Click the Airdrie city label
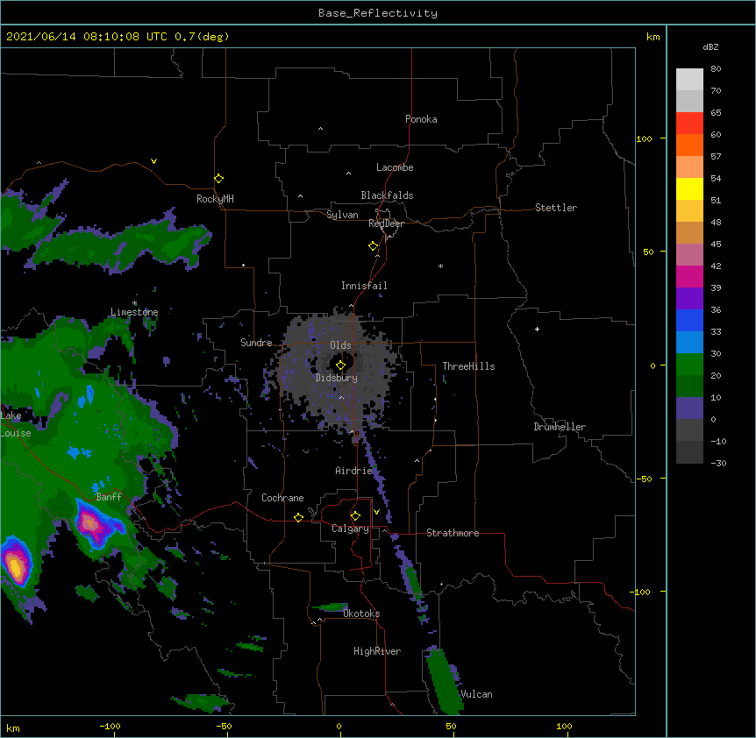 click(x=354, y=471)
